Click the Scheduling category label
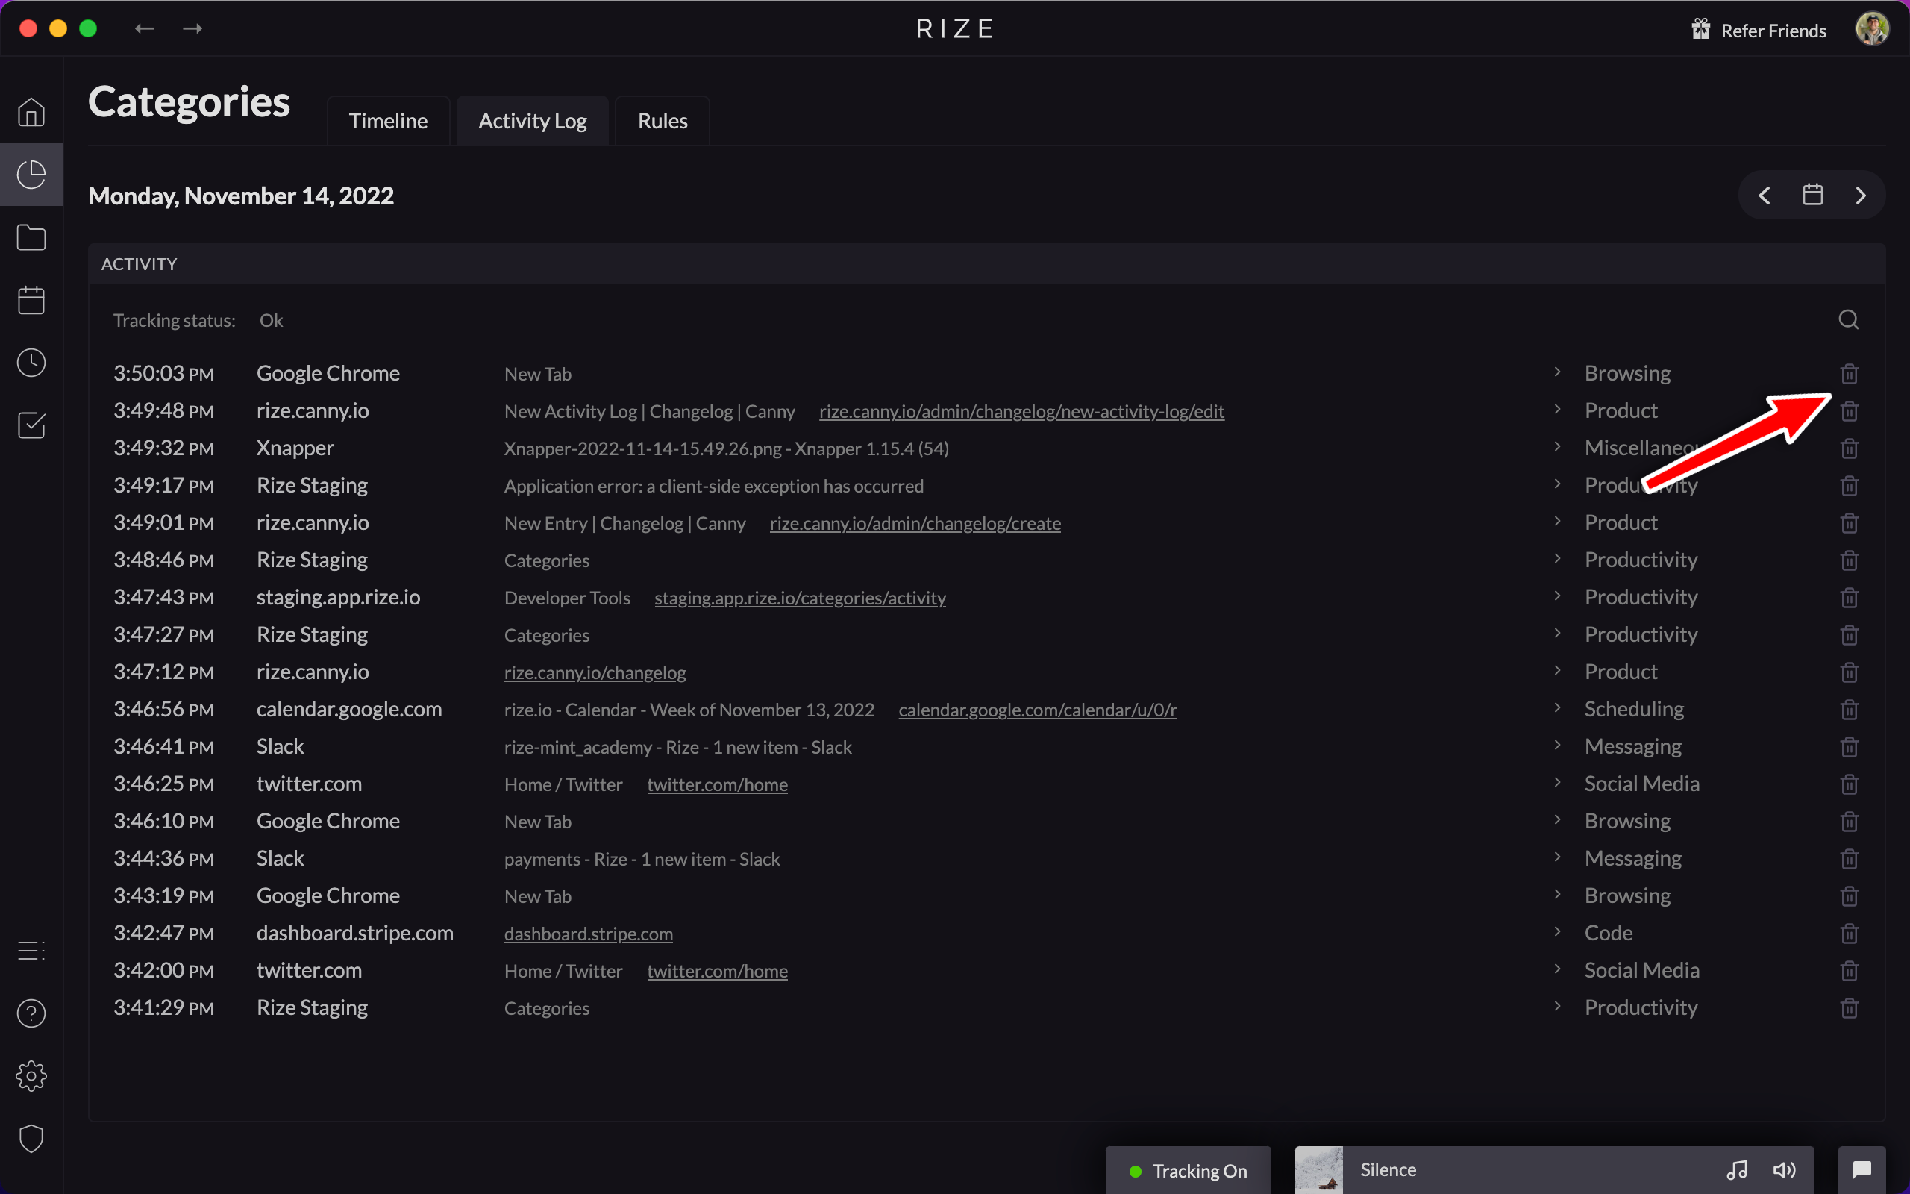This screenshot has height=1194, width=1910. [1634, 709]
